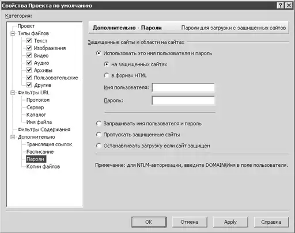Confirm with the OK button
295x233 pixels.
[x=149, y=222]
